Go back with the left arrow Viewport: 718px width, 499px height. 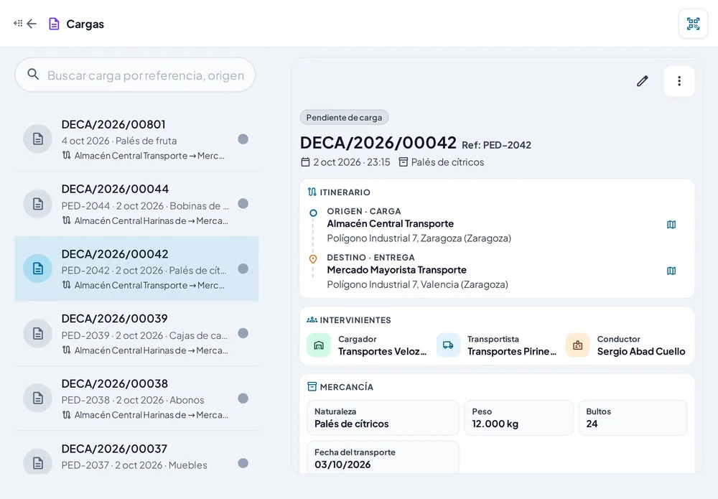pos(32,24)
